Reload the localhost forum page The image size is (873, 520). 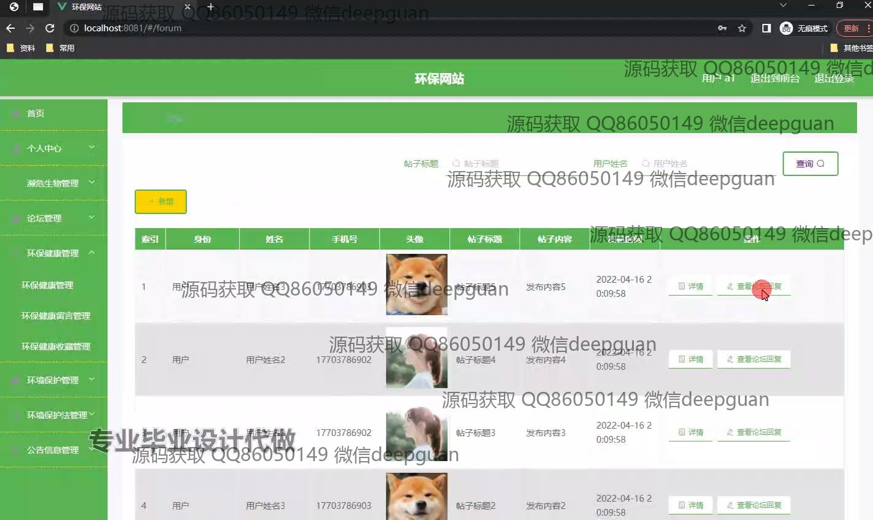tap(50, 28)
